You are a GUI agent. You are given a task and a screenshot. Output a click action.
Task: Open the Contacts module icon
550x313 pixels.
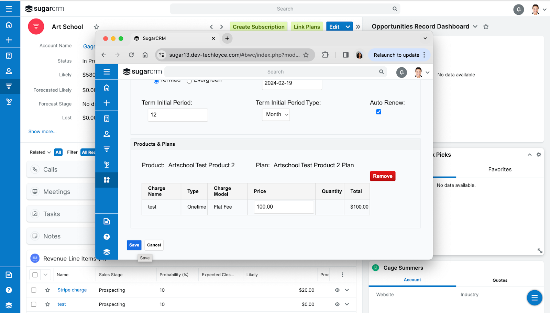[10, 71]
